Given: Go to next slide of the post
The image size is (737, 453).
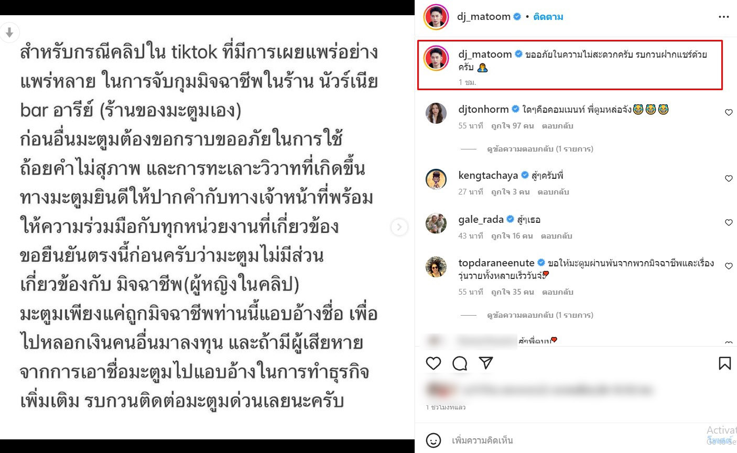Looking at the screenshot, I should 399,227.
